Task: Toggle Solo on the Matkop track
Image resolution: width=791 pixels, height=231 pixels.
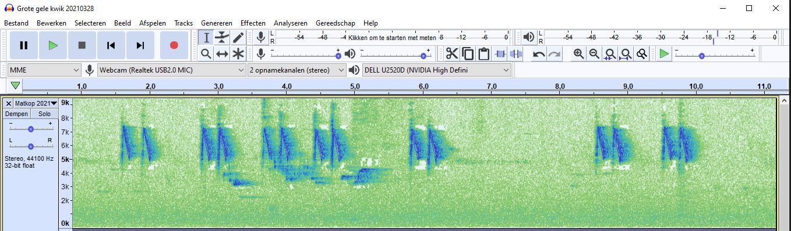Action: (x=44, y=114)
